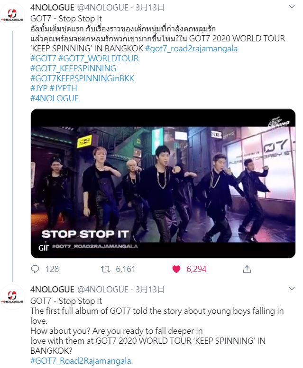Open the #4NOLOGUE hashtag link
303x368 pixels.
click(x=55, y=98)
